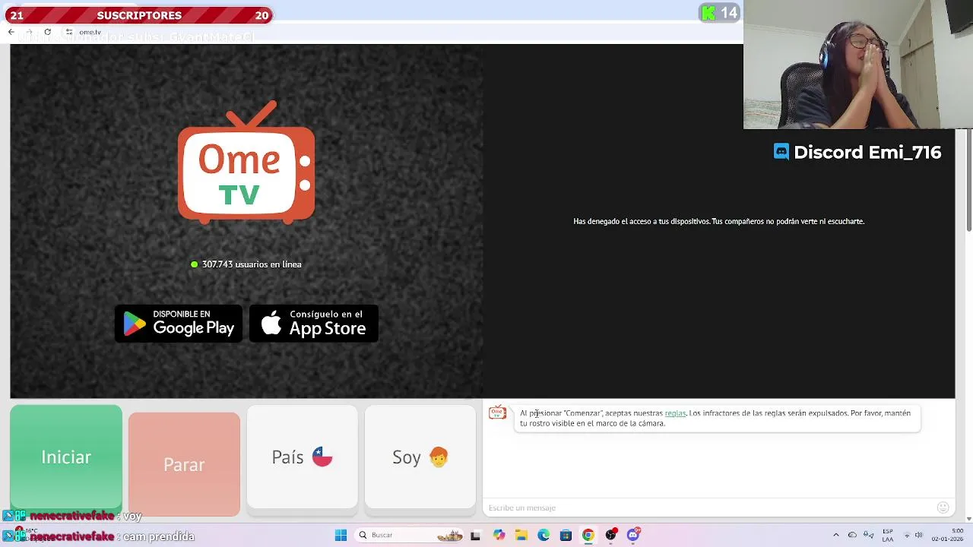Open Discord from the taskbar
The image size is (973, 547).
[633, 535]
